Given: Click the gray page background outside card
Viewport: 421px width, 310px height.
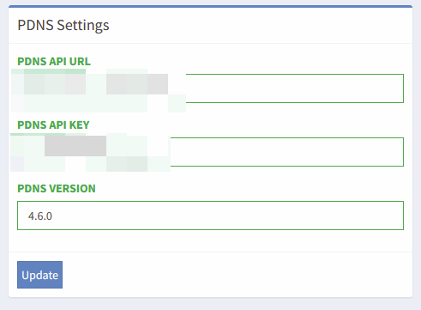Looking at the screenshot, I should pos(210,304).
